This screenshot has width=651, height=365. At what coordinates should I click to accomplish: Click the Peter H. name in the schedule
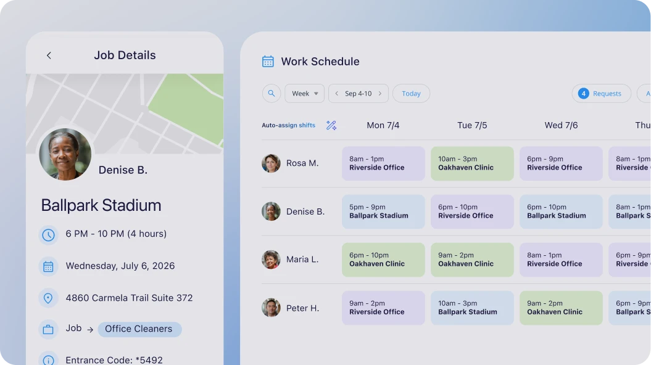[302, 308]
